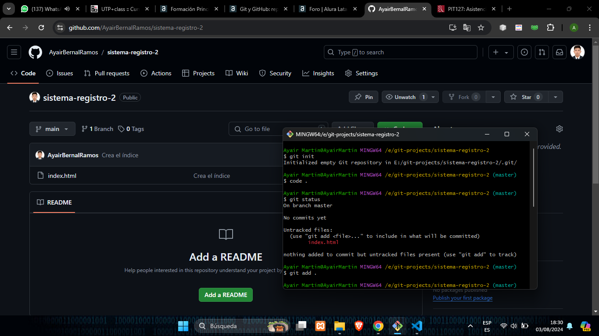Image resolution: width=599 pixels, height=336 pixels.
Task: Open the Create new plus dropdown
Action: pyautogui.click(x=501, y=52)
